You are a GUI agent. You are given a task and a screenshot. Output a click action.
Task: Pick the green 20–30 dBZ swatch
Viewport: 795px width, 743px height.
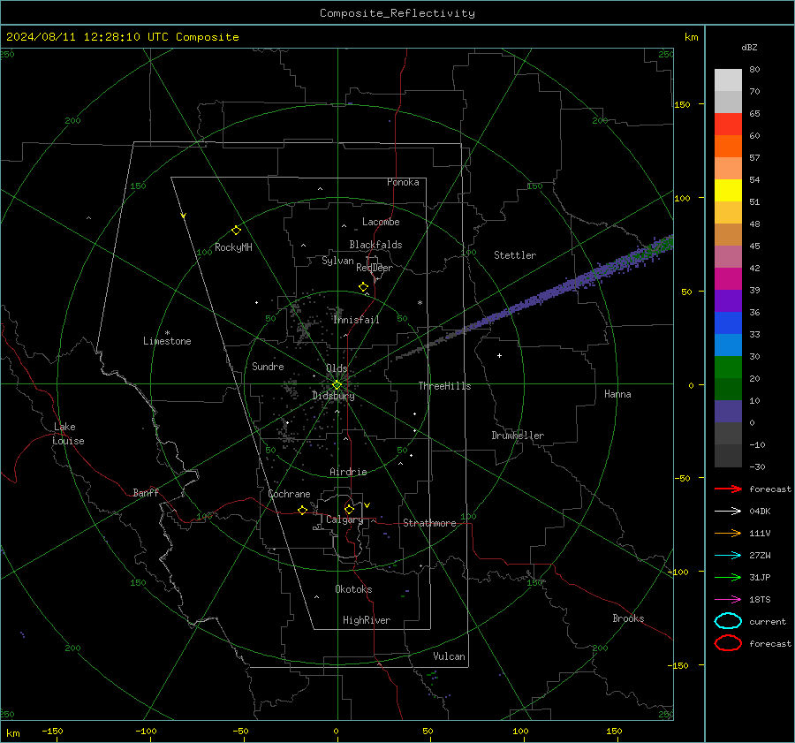728,368
